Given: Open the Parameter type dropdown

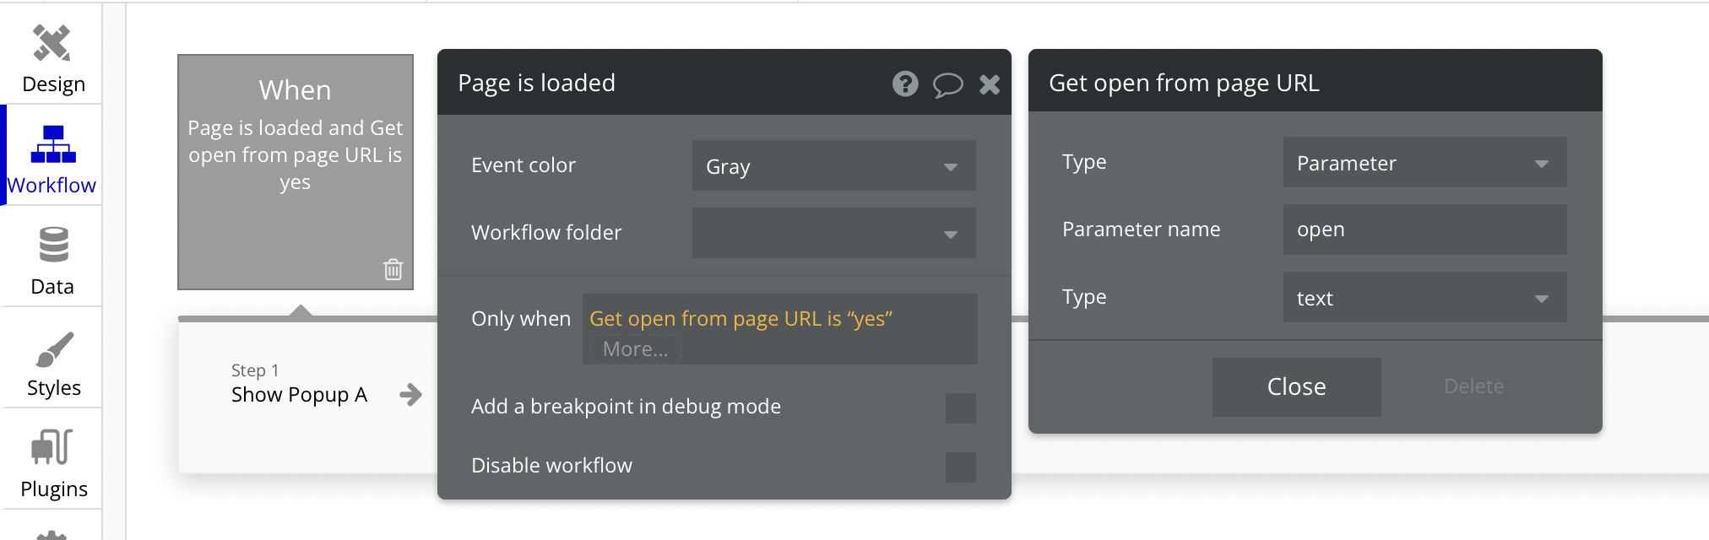Looking at the screenshot, I should click(x=1424, y=162).
